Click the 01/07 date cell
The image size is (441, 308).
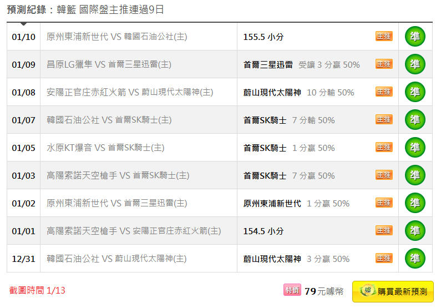(x=24, y=120)
